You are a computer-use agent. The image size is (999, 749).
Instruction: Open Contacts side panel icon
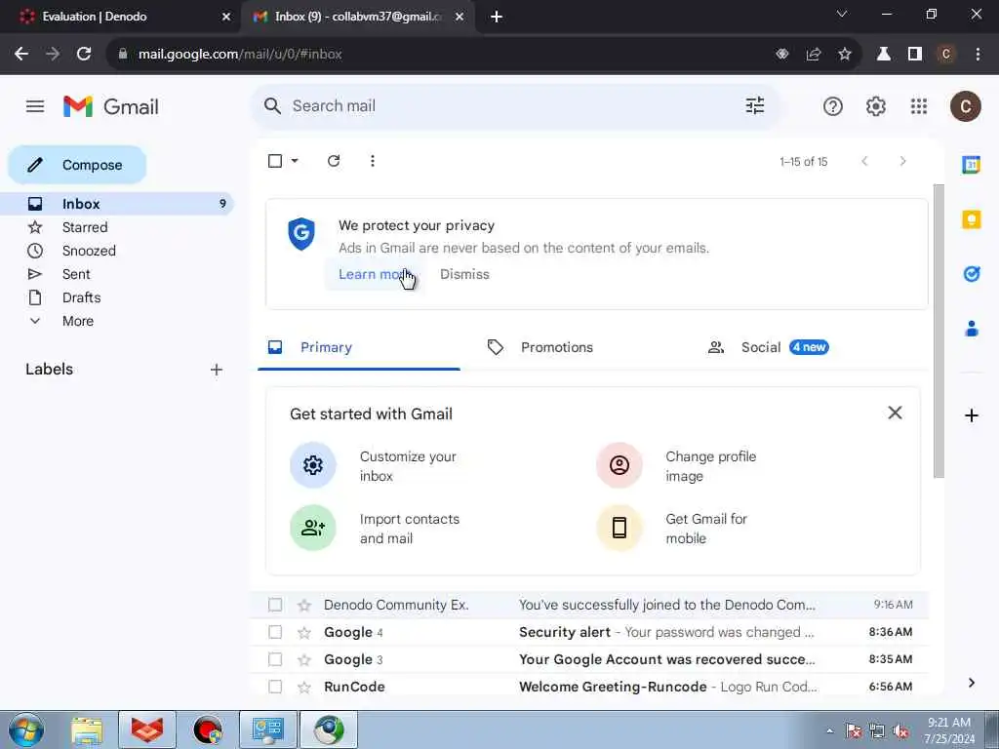(x=971, y=329)
